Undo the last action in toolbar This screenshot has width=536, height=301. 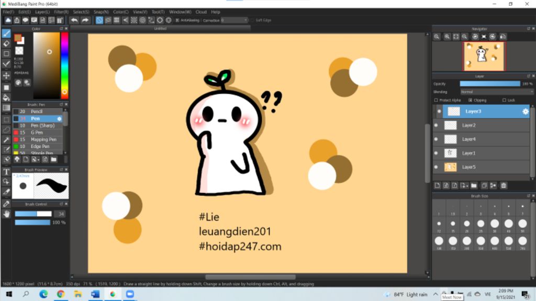coord(74,20)
